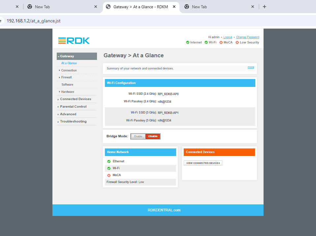The image size is (316, 236).
Task: Open new browser tab with plus icon
Action: 264,7
